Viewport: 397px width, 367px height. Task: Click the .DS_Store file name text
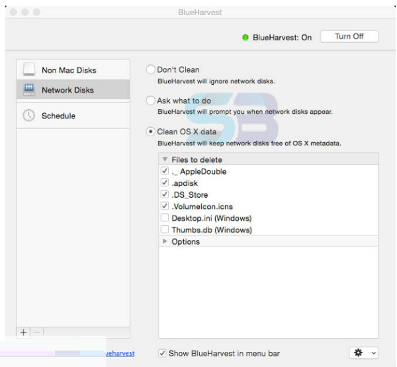[x=190, y=194]
